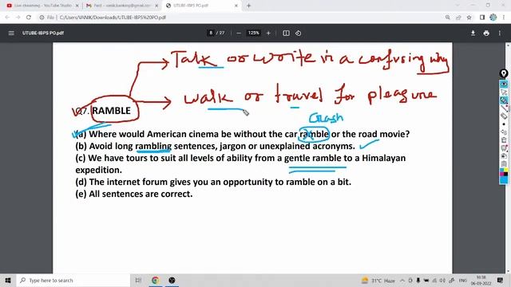Pick the magenta color swatch
This screenshot has width=511, height=287.
point(501,174)
